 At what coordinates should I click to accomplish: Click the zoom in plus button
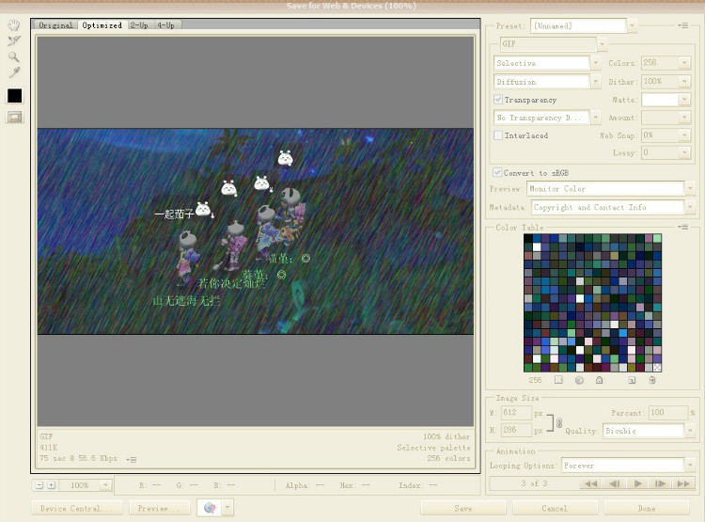pyautogui.click(x=52, y=485)
